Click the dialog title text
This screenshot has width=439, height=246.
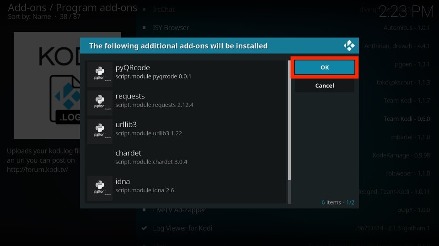coord(178,46)
